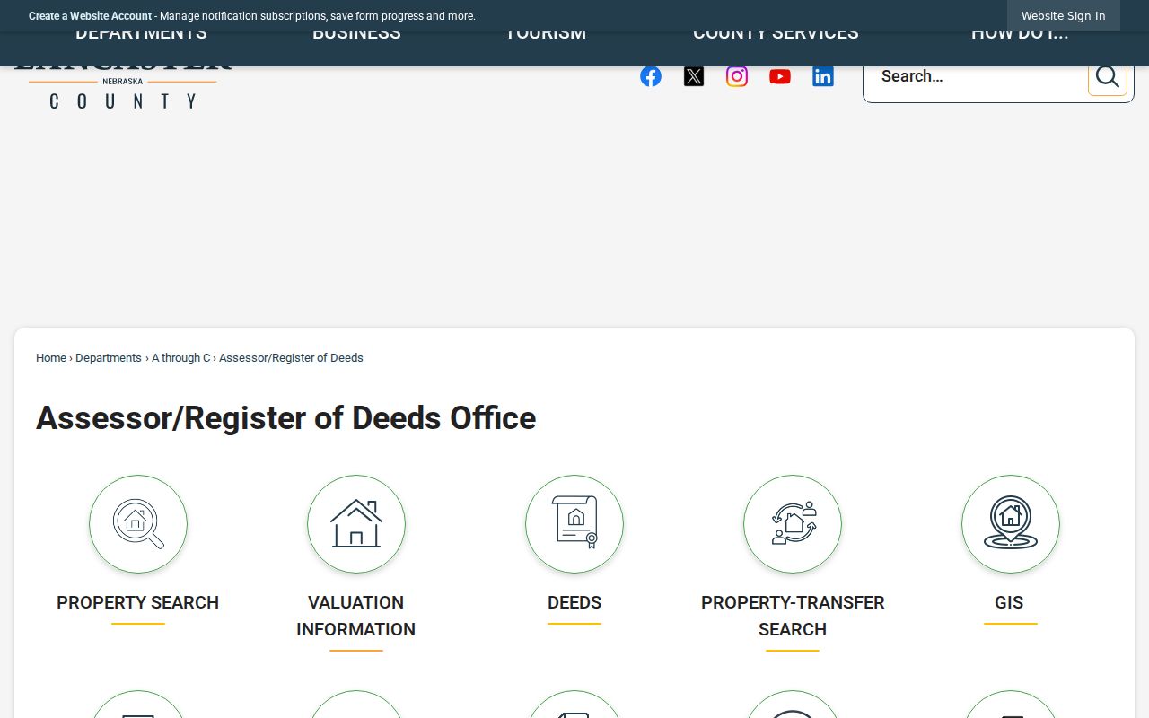Click the Valuation Information house icon

[x=356, y=524]
